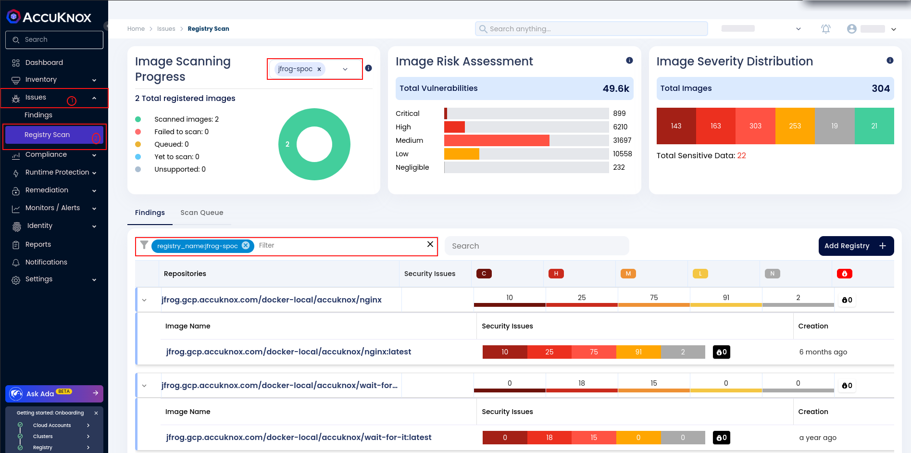Screen dimensions: 911x453
Task: Click the Remediation icon
Action: coord(16,191)
